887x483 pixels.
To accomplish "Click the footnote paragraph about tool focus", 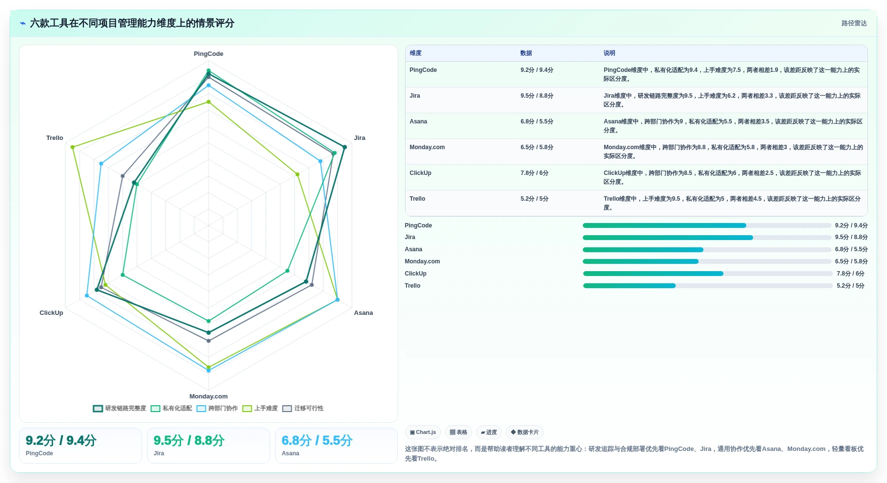I will (634, 453).
